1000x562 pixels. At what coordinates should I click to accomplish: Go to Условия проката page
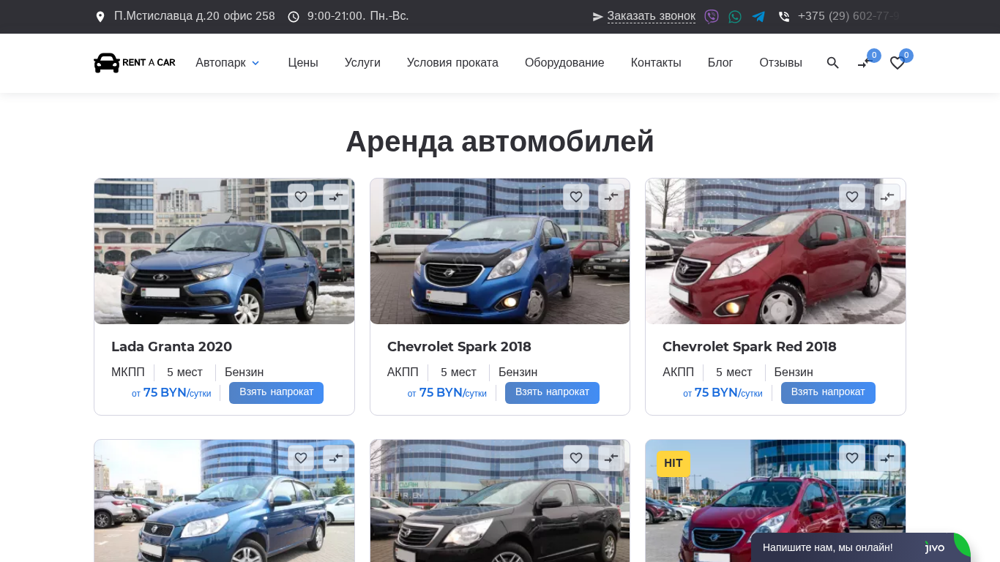[x=452, y=63]
